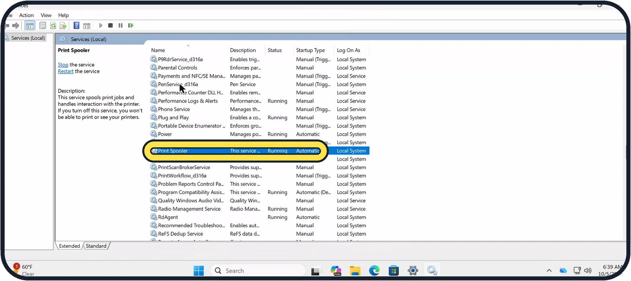The width and height of the screenshot is (631, 281).
Task: Sort by the Status column header
Action: tap(279, 50)
